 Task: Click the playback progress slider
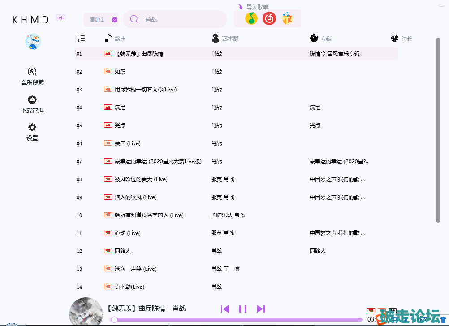pos(237,320)
